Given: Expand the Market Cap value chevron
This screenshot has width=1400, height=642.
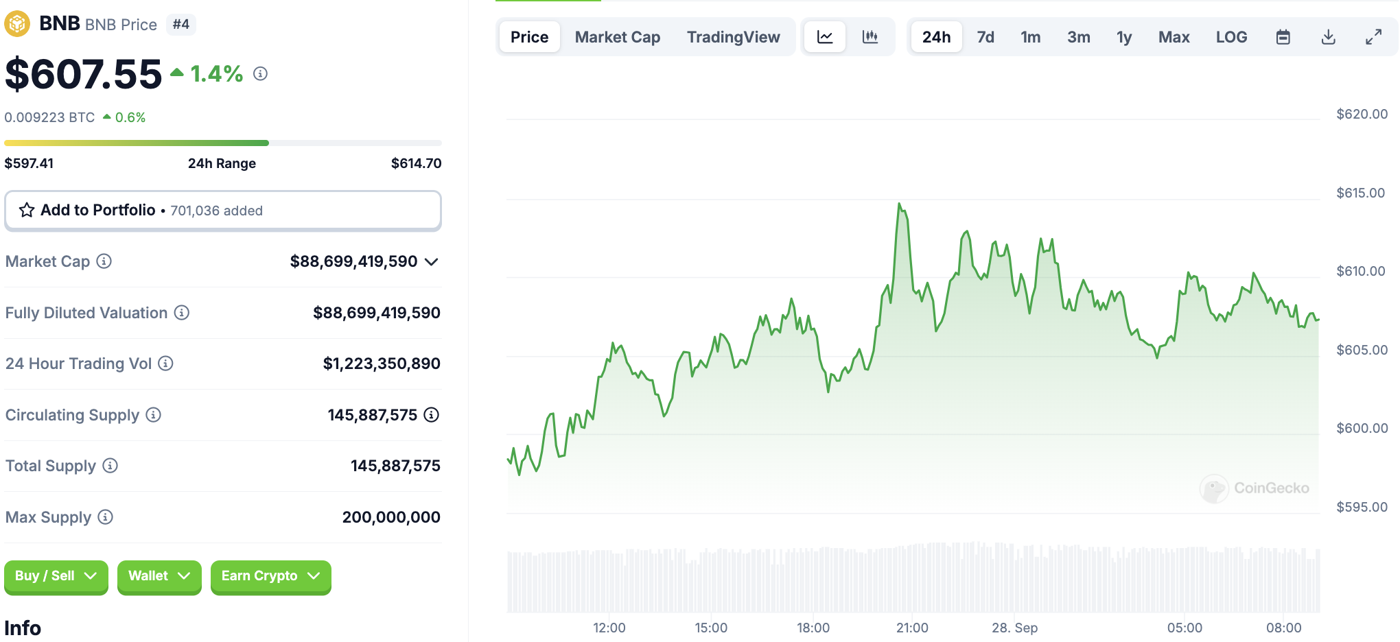Looking at the screenshot, I should (x=432, y=262).
